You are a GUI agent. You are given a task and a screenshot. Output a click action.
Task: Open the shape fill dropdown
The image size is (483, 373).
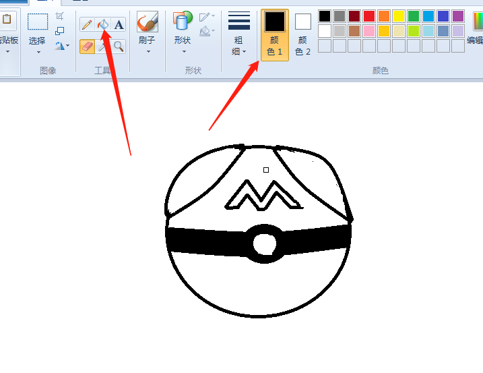pos(207,31)
